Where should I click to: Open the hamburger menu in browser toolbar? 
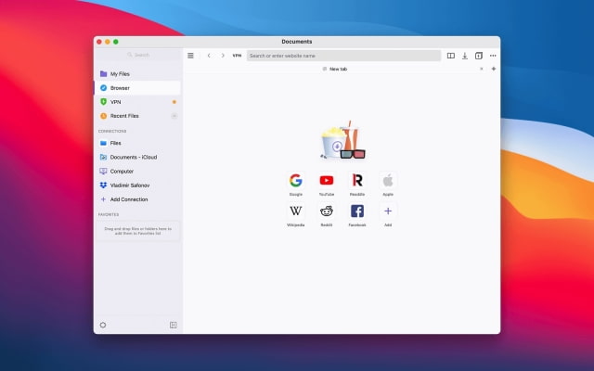pos(191,56)
